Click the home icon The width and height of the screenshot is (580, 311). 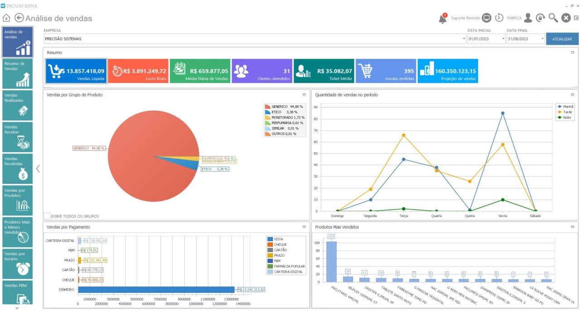(6, 18)
